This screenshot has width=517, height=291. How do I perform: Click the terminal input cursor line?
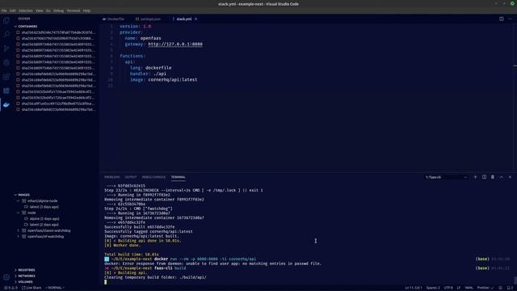[x=106, y=282]
